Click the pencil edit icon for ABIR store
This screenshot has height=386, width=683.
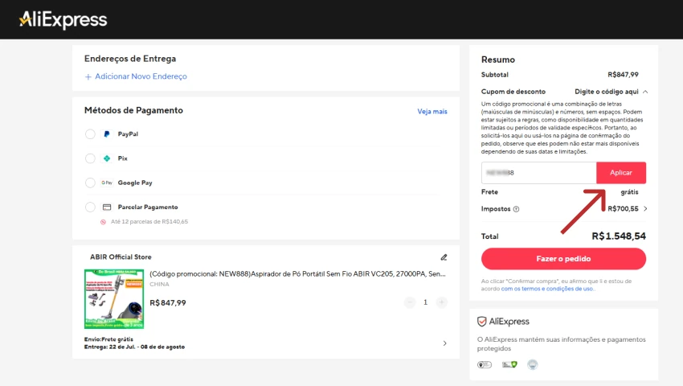pyautogui.click(x=444, y=257)
